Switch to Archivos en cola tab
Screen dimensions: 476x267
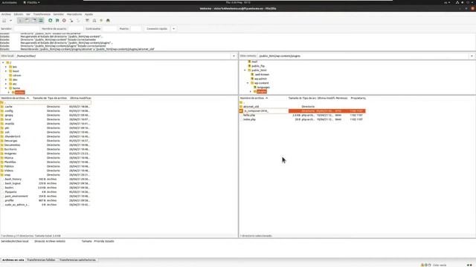pyautogui.click(x=13, y=260)
